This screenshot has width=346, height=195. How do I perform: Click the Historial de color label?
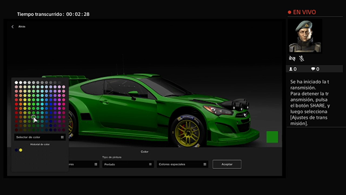pos(40,144)
